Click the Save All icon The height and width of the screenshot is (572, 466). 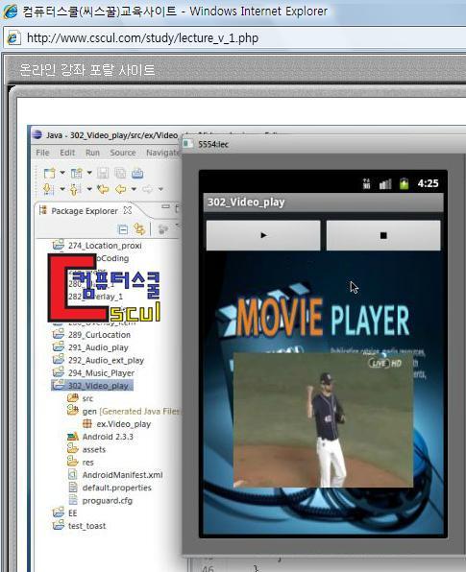click(120, 173)
